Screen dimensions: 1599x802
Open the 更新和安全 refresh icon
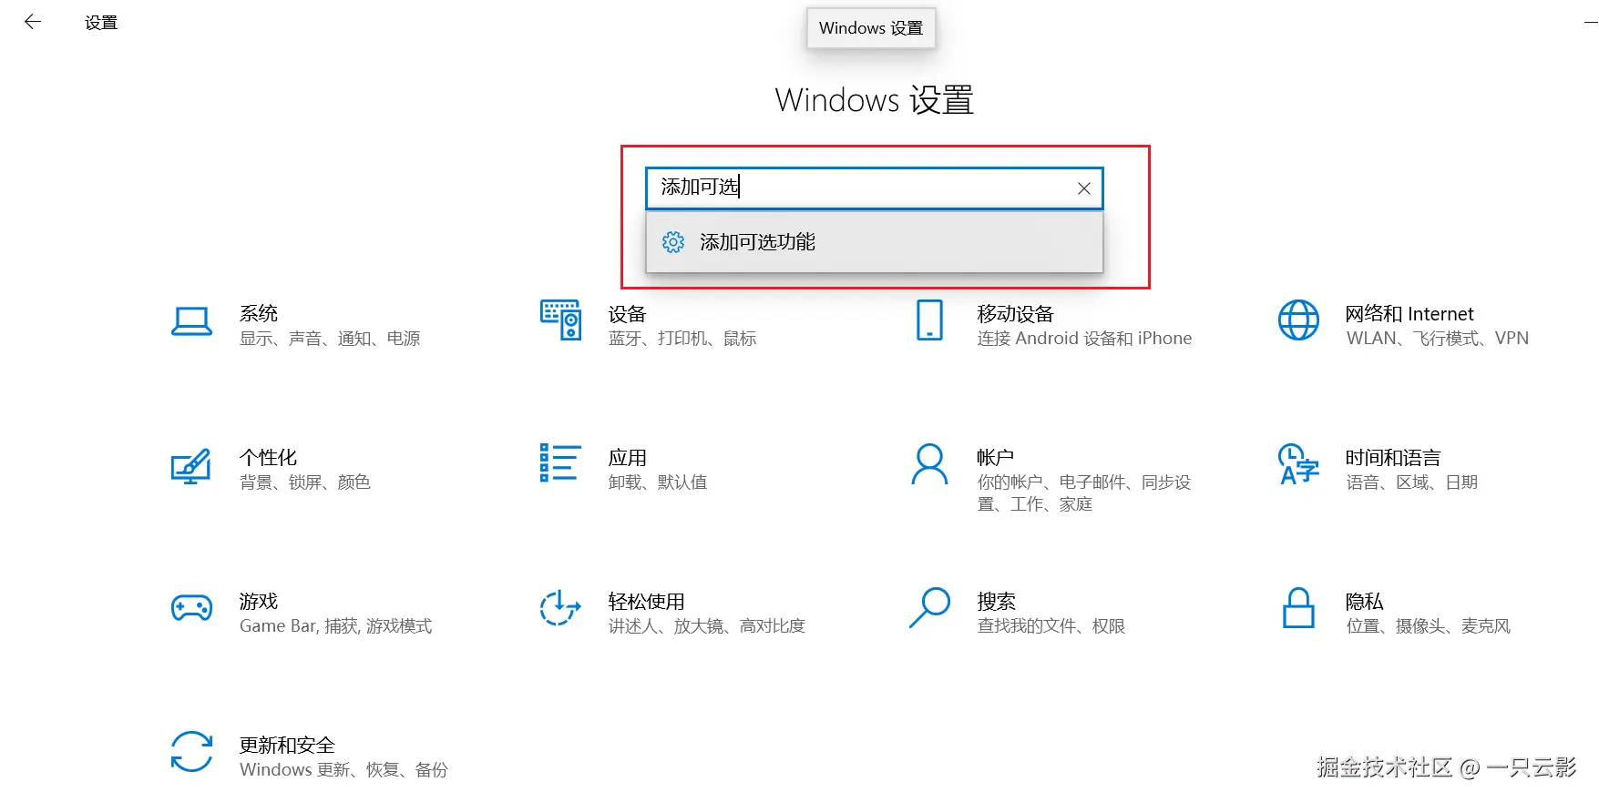click(191, 752)
